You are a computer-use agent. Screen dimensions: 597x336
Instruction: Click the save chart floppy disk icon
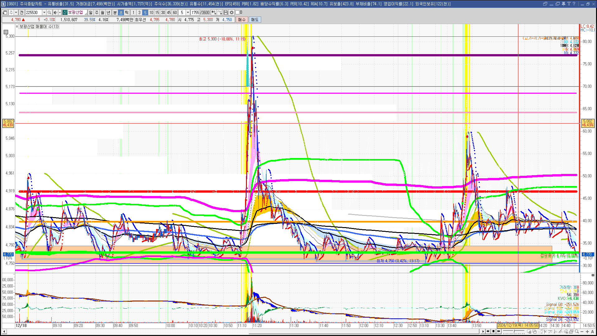pyautogui.click(x=226, y=12)
